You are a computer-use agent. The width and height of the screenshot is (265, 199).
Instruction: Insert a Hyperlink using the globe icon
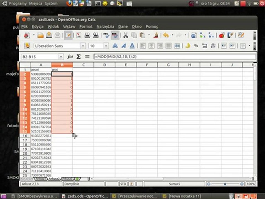[194, 35]
